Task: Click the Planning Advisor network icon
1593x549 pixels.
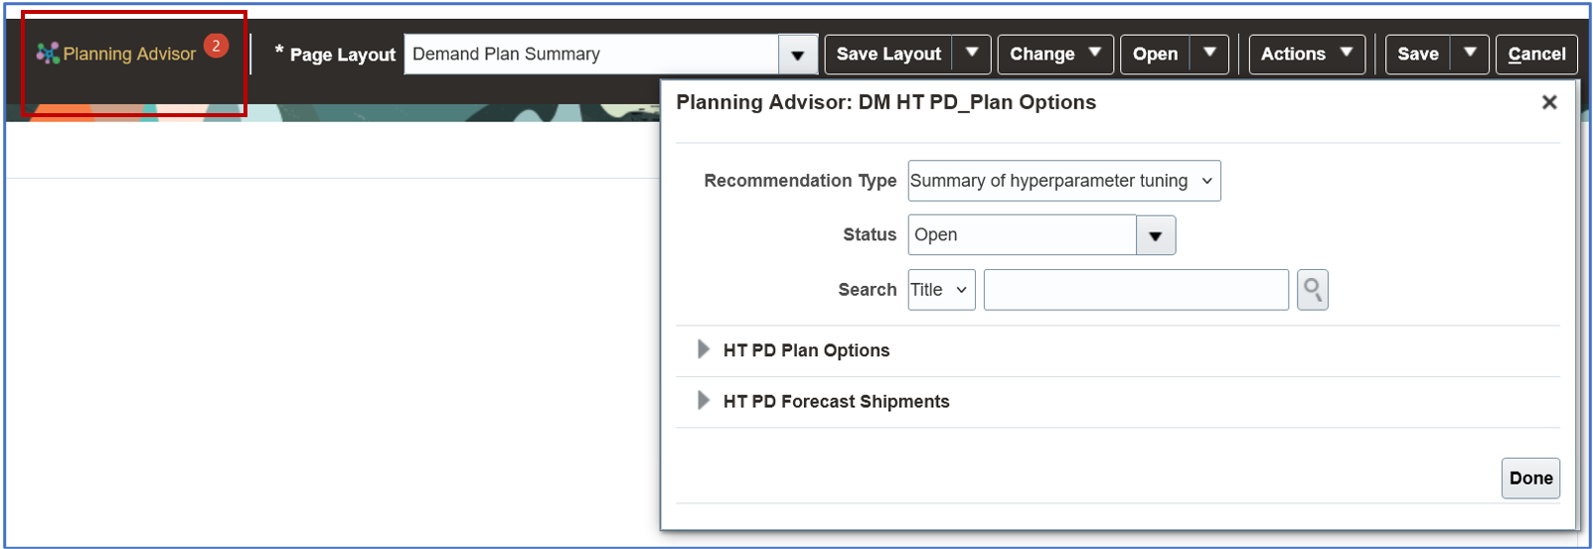Action: pyautogui.click(x=48, y=54)
